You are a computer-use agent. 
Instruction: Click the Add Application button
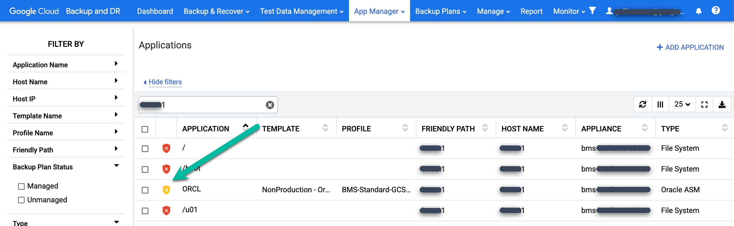click(690, 47)
